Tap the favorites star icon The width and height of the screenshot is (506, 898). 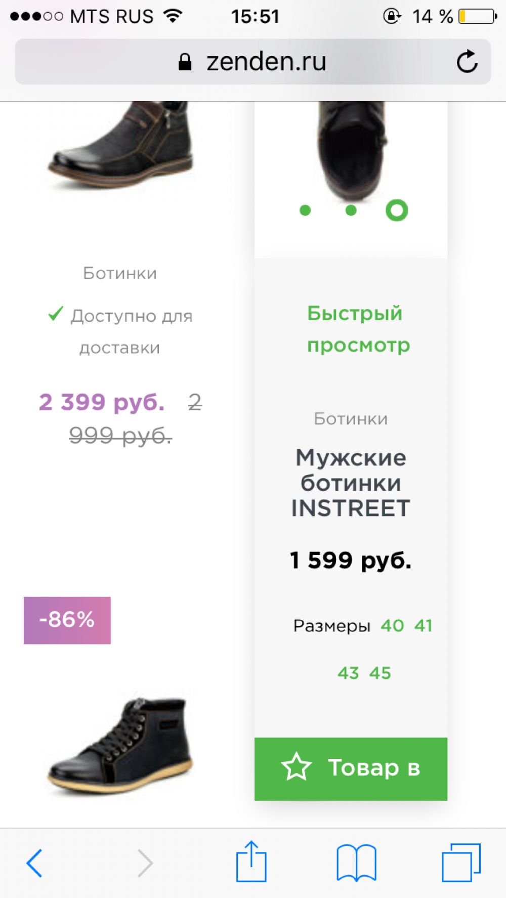pos(296,767)
